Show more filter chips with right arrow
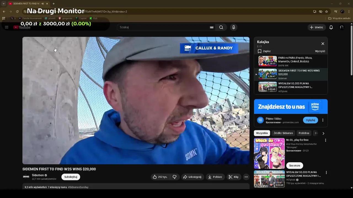The image size is (353, 198). (x=323, y=133)
